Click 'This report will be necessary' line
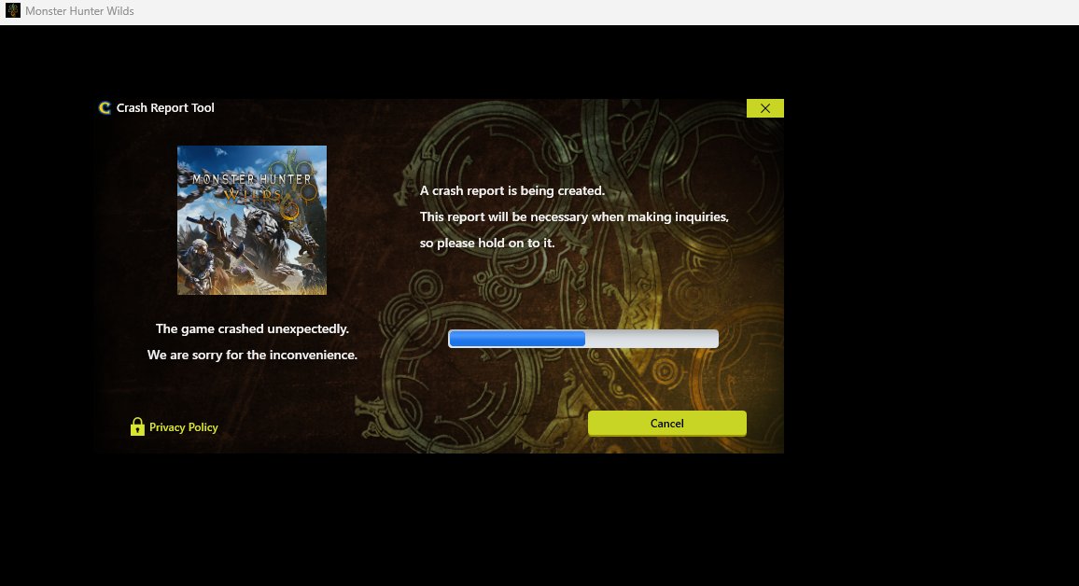The height and width of the screenshot is (586, 1079). (574, 216)
